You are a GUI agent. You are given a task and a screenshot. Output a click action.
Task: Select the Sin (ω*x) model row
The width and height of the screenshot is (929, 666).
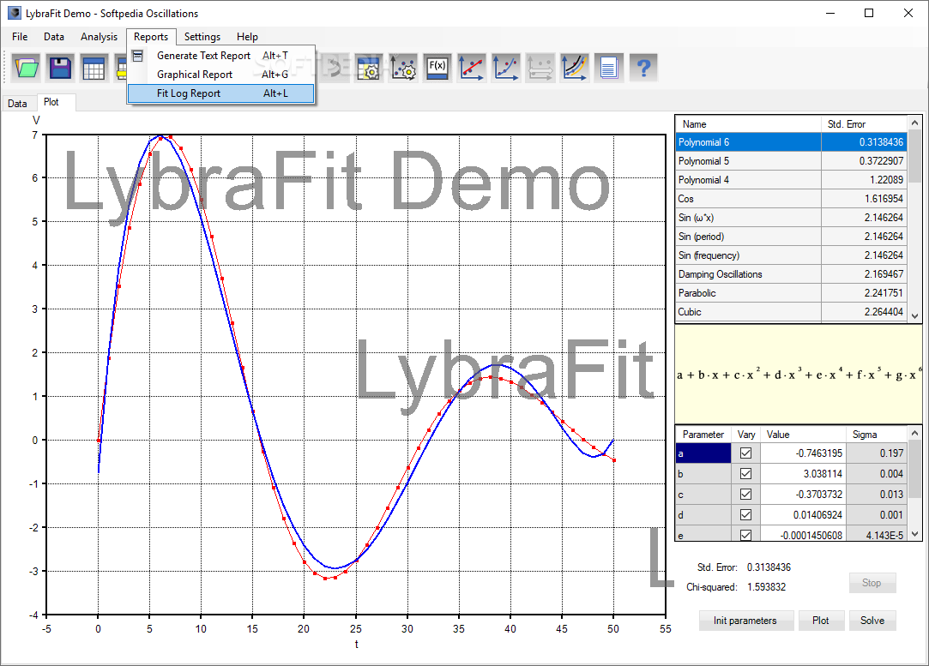point(791,218)
